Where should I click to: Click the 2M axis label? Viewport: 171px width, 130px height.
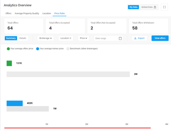(x=87, y=124)
